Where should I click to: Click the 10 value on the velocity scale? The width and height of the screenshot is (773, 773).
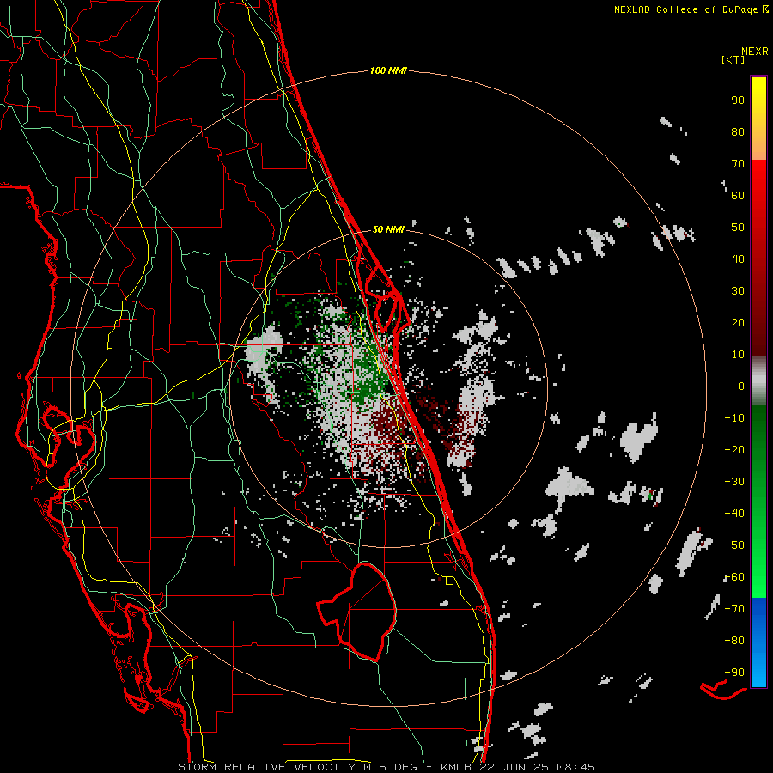(x=738, y=355)
